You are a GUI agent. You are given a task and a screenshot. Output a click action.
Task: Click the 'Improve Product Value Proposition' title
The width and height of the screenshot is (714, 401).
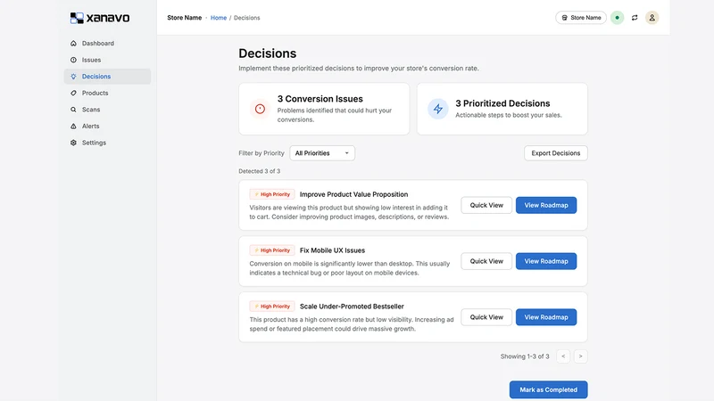[353, 194]
